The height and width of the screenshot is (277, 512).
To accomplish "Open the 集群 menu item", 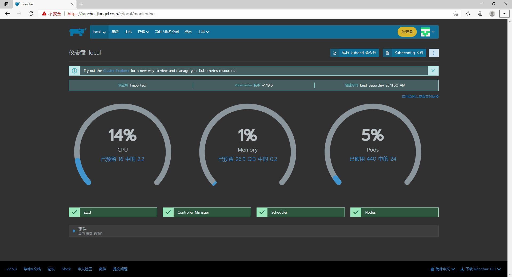I will [x=115, y=32].
